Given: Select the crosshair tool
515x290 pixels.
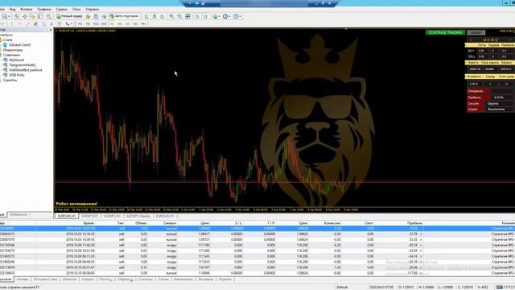Looking at the screenshot, I should coord(2,23).
